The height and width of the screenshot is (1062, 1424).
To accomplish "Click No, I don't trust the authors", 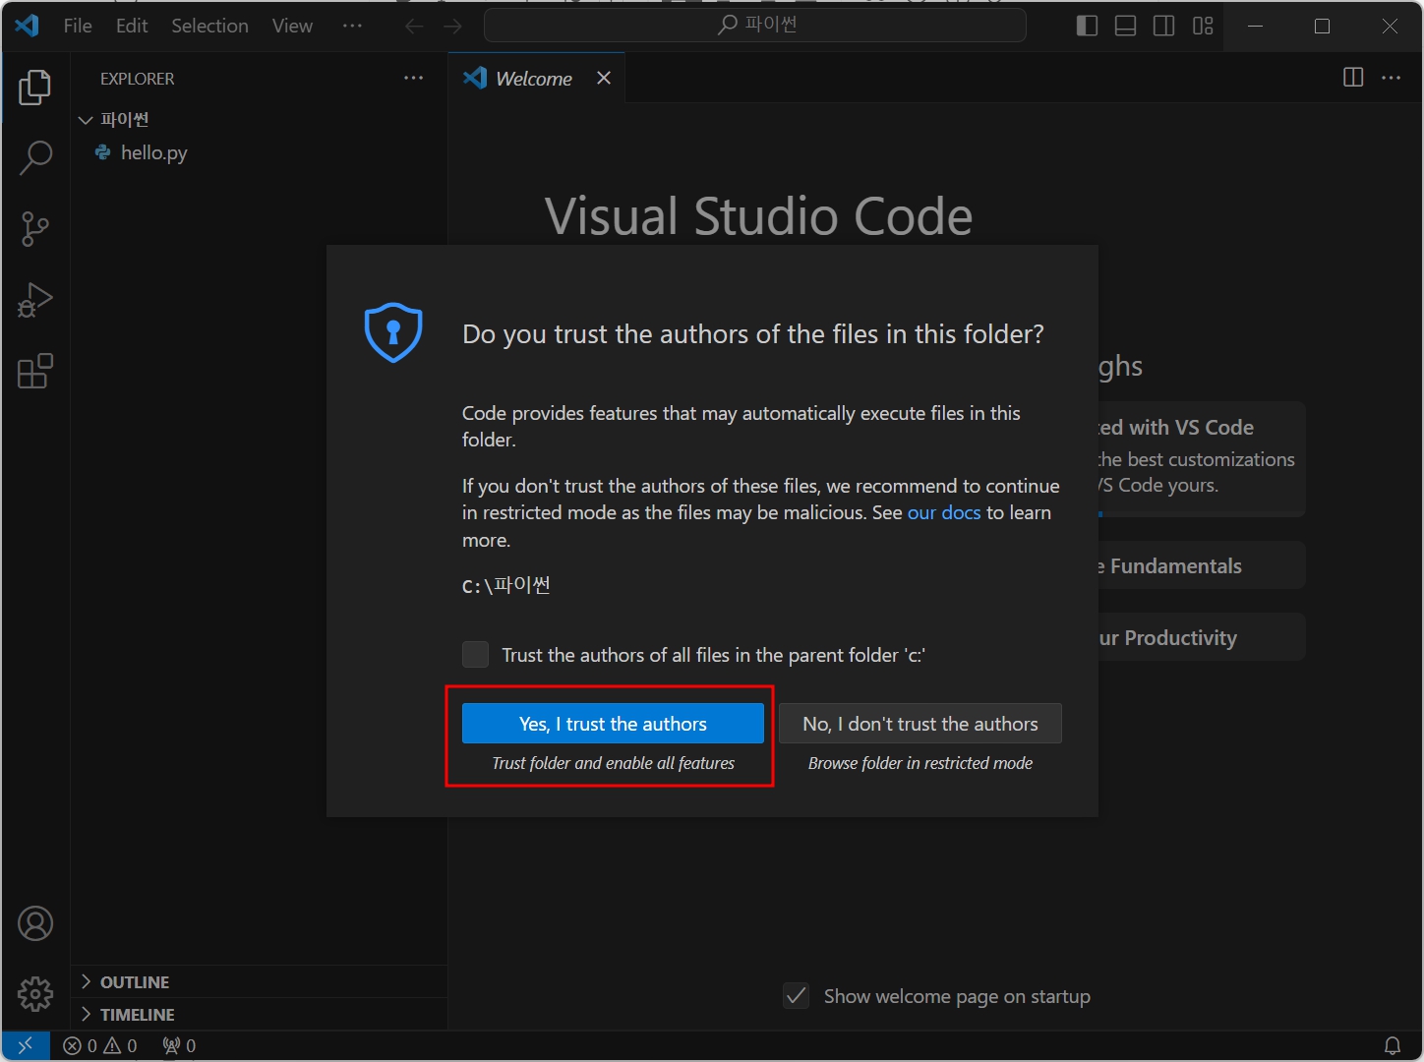I will pyautogui.click(x=920, y=724).
